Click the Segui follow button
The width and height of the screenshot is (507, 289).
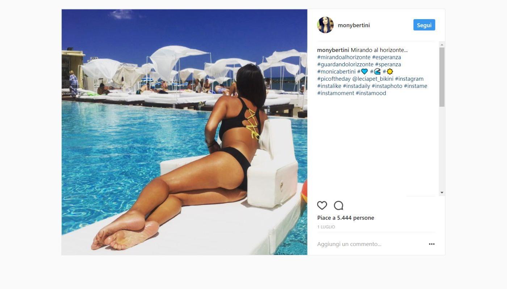click(x=424, y=25)
